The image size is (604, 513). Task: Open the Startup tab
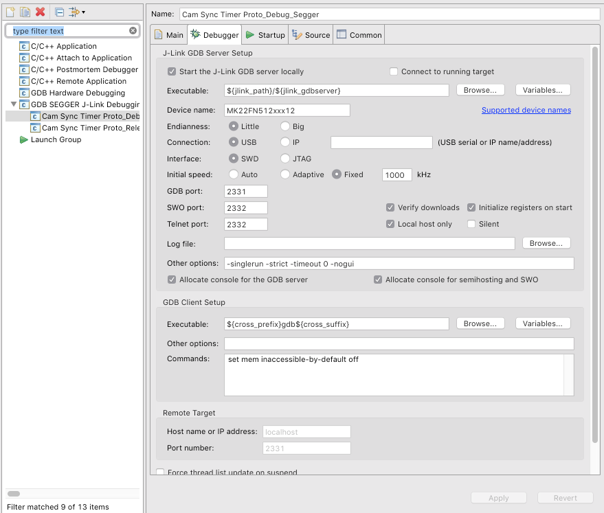click(x=265, y=35)
